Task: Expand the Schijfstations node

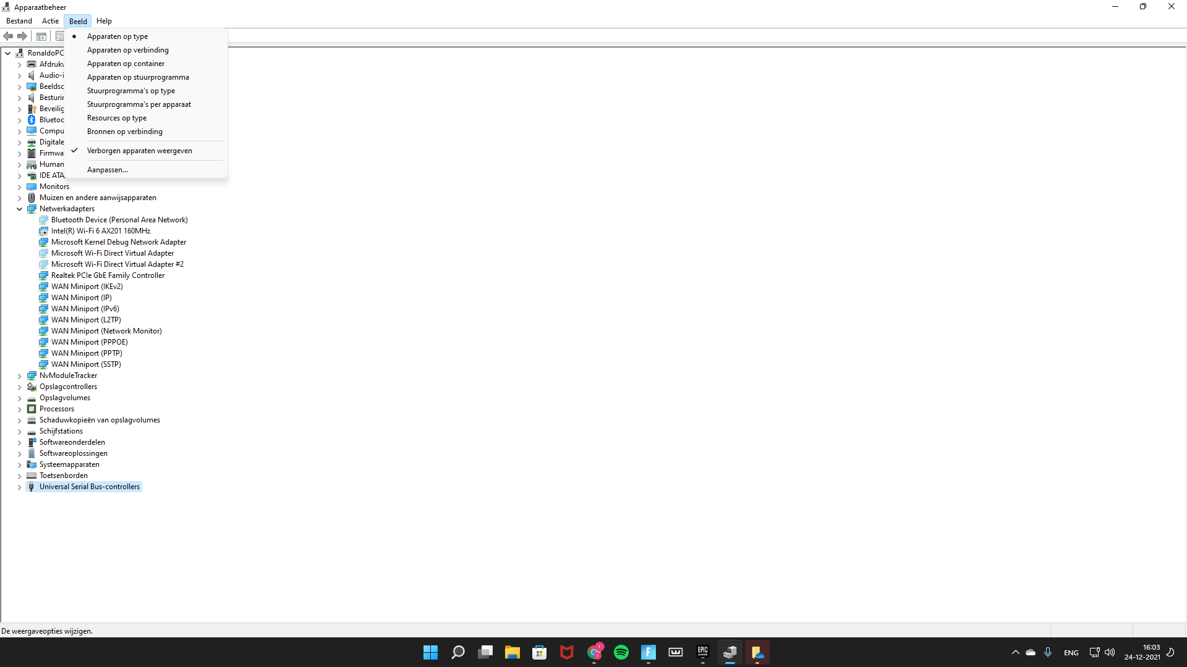Action: coord(19,432)
